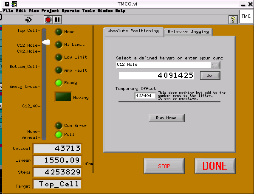Pause execution with the pause icon
This screenshot has width=254, height=194.
tap(57, 20)
